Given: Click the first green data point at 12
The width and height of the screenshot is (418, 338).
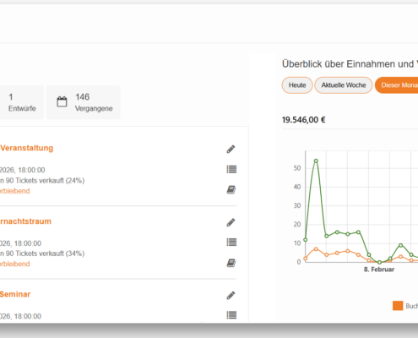Looking at the screenshot, I should click(x=306, y=240).
